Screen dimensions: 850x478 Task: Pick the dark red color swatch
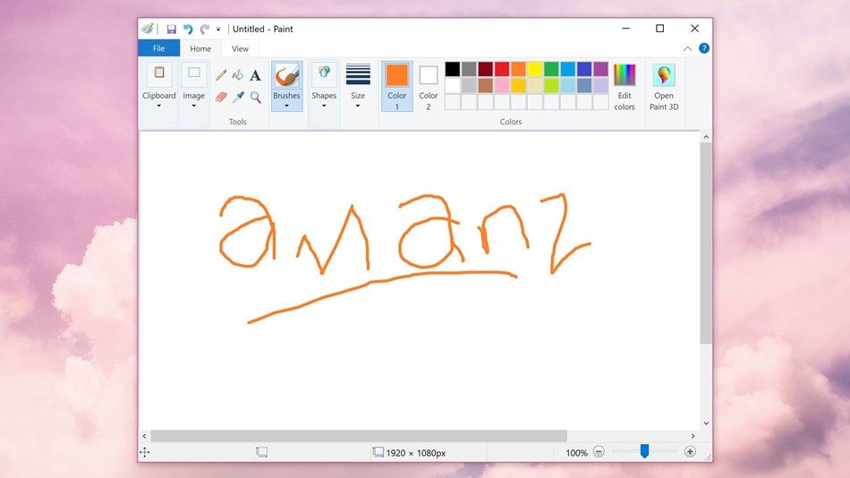tap(486, 69)
